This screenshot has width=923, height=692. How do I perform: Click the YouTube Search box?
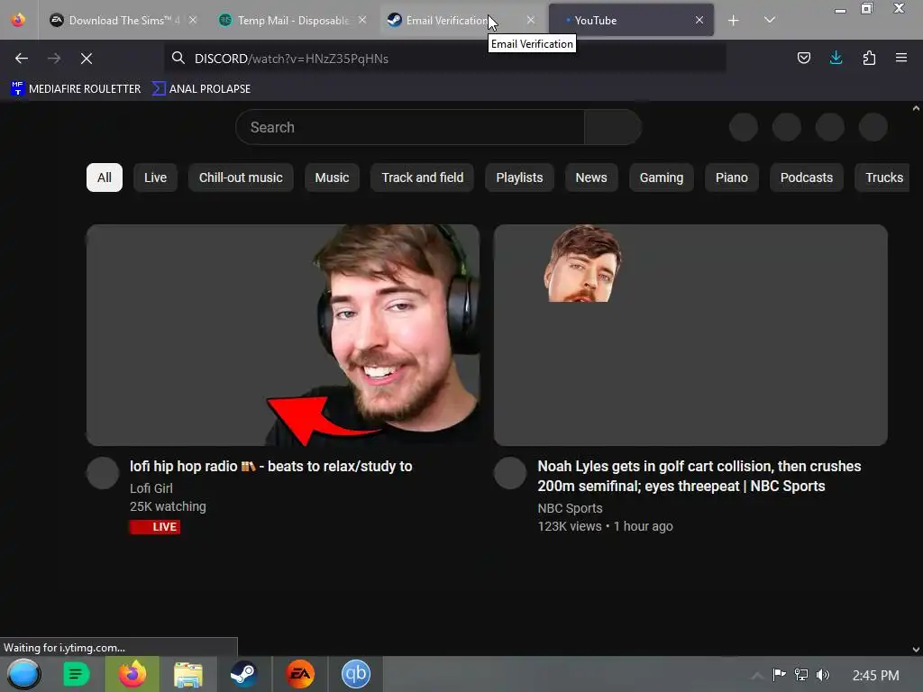pyautogui.click(x=410, y=127)
